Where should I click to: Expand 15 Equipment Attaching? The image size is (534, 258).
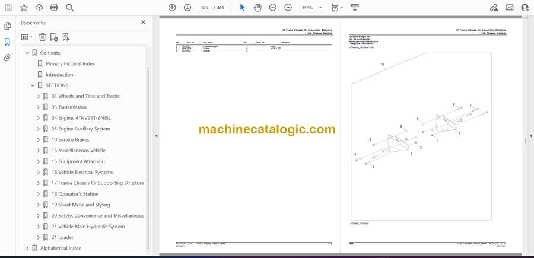[38, 161]
